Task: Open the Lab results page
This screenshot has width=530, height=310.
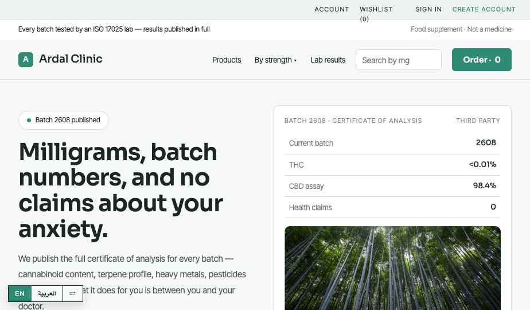Action: (328, 60)
